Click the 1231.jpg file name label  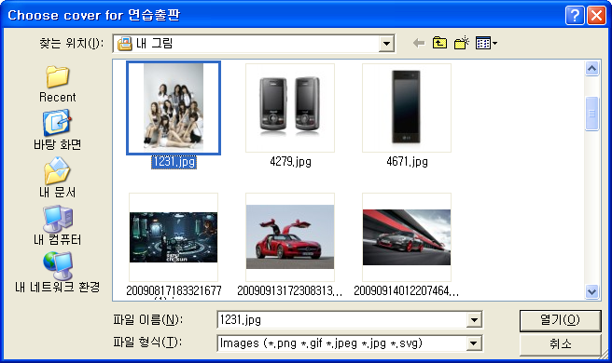coord(174,162)
